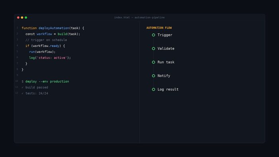The image size is (279, 157).
Task: Click the window title index.html — automation-pipeline
Action: click(x=139, y=18)
